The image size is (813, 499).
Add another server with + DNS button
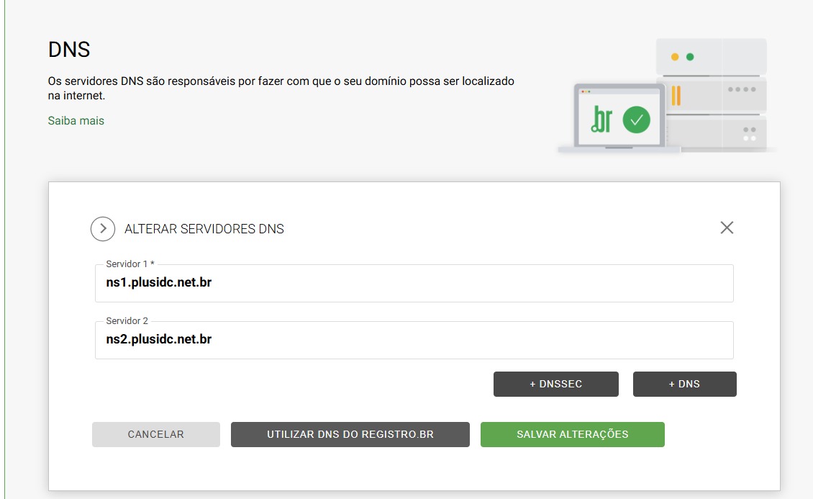tap(684, 384)
